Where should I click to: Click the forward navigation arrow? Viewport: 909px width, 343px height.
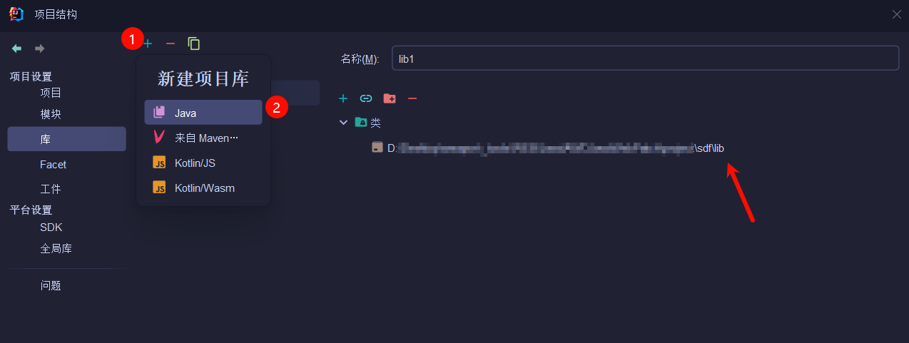40,48
